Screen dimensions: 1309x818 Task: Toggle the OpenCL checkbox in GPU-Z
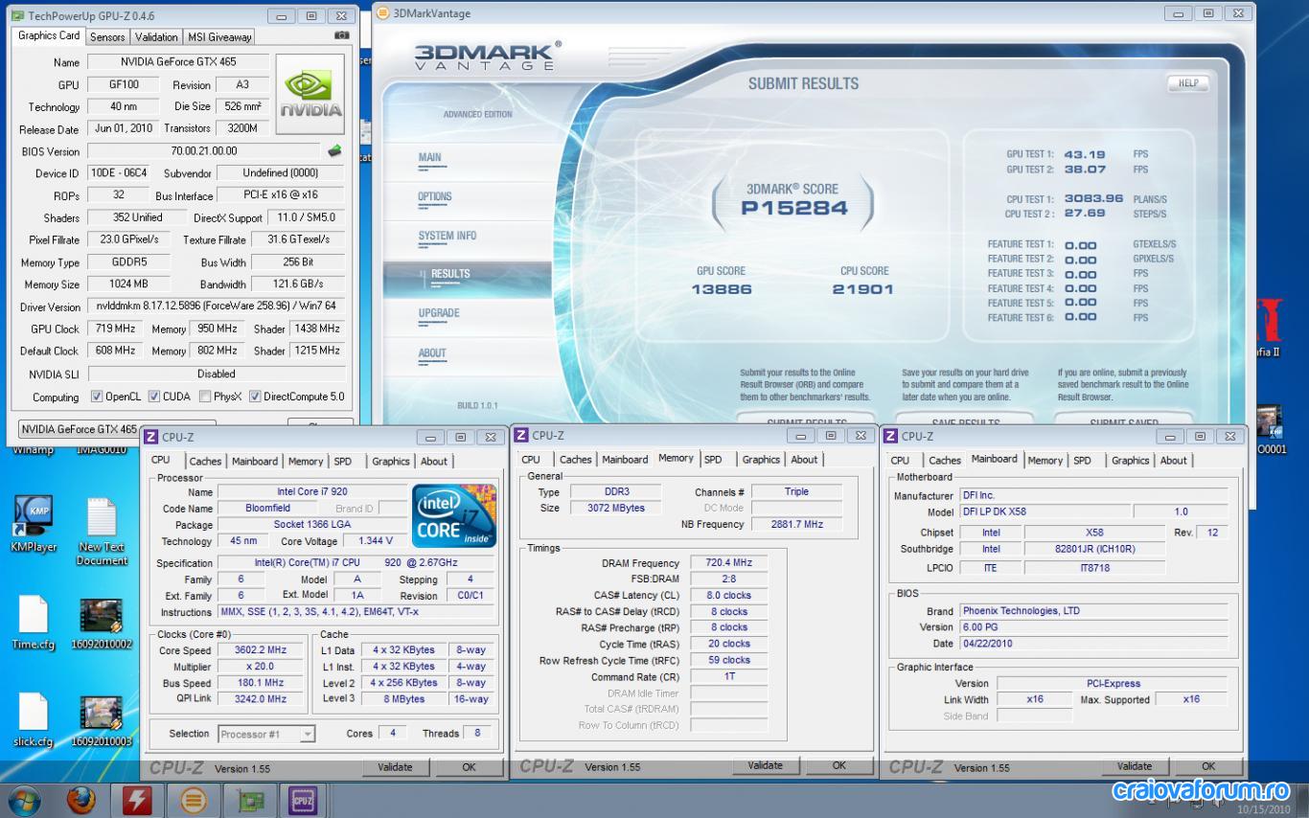pos(97,397)
